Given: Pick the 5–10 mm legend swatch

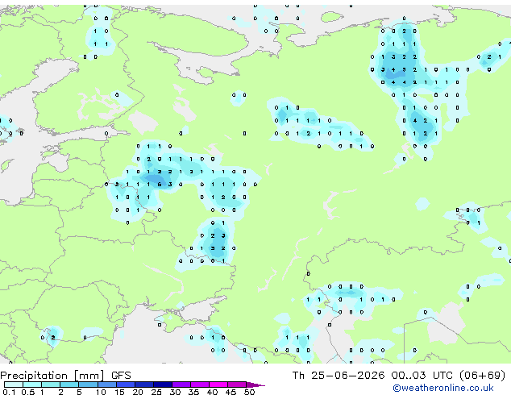Looking at the screenshot, I should 88,385.
